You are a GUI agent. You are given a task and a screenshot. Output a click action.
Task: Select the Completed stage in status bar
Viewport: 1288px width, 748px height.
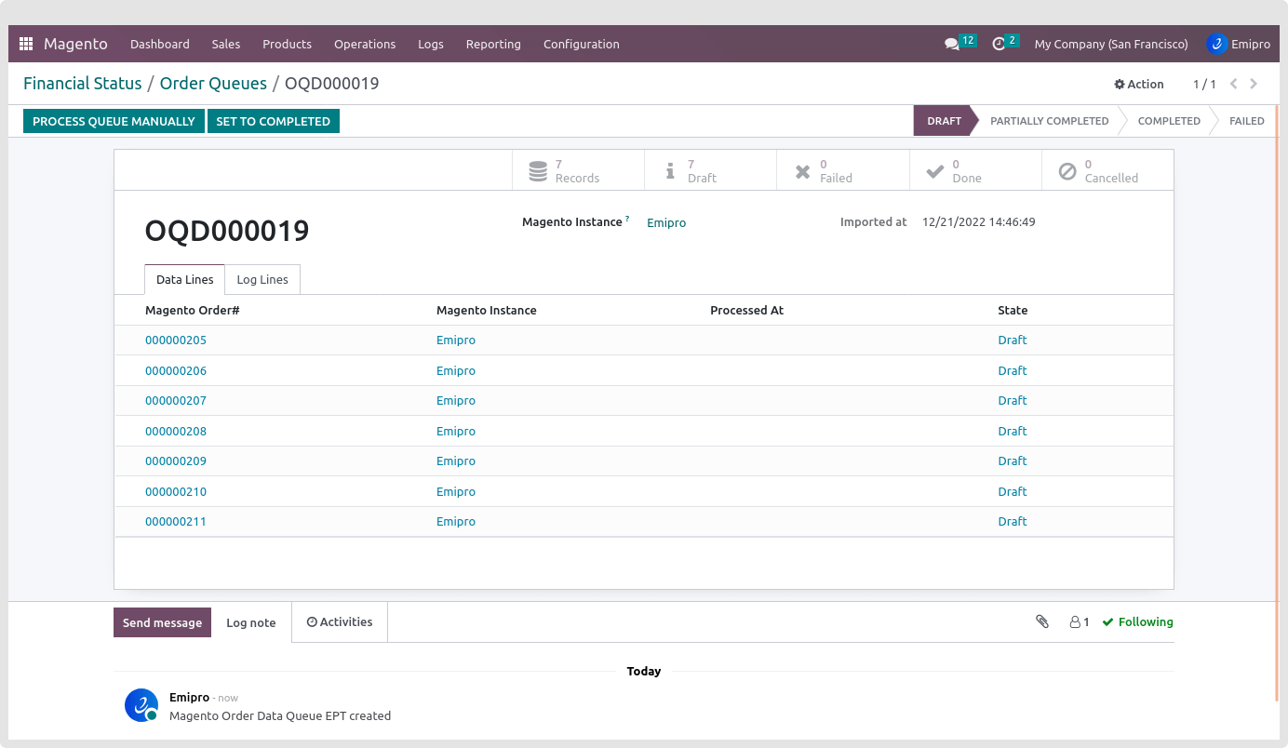pyautogui.click(x=1169, y=121)
